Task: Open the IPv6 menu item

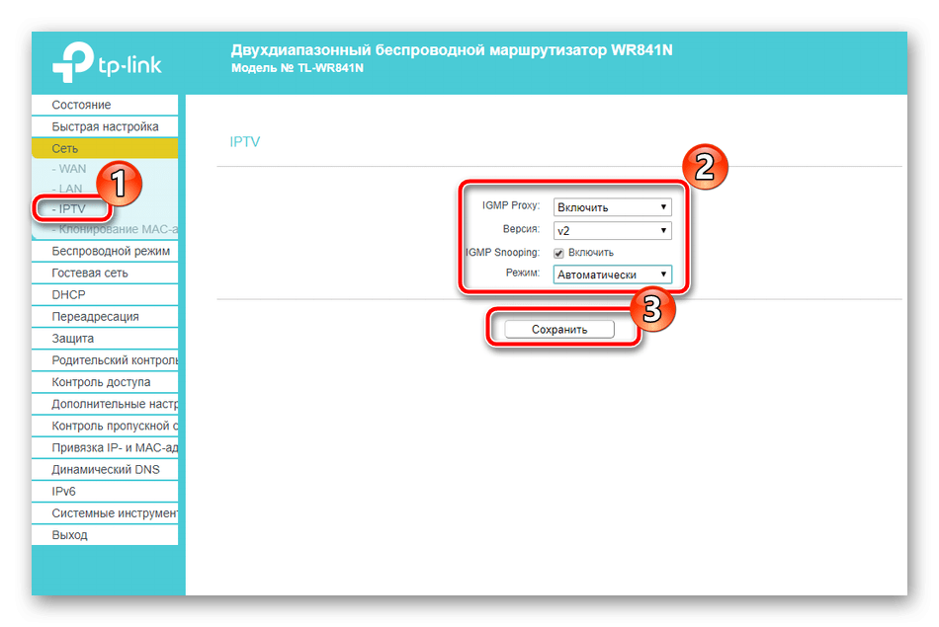Action: [x=64, y=491]
